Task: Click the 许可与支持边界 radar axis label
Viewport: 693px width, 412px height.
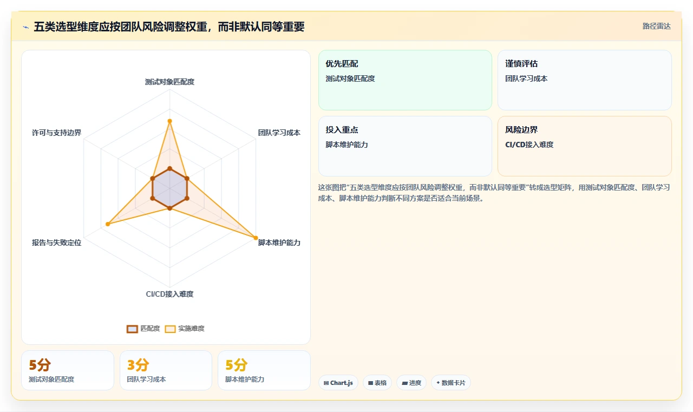Action: [56, 133]
